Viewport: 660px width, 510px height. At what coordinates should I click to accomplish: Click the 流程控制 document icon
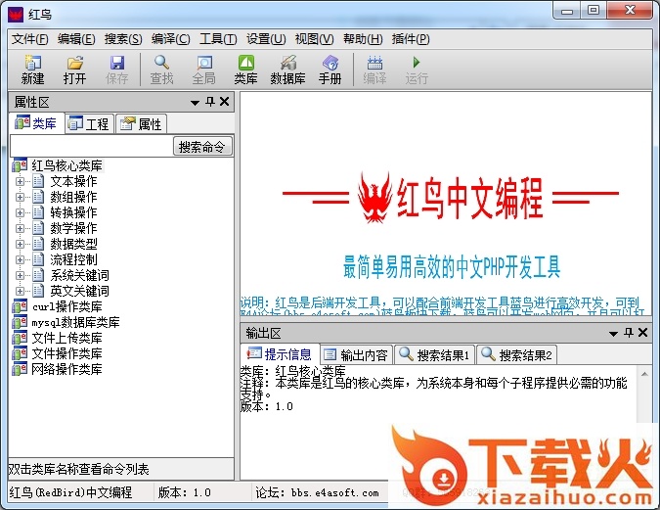[x=38, y=259]
